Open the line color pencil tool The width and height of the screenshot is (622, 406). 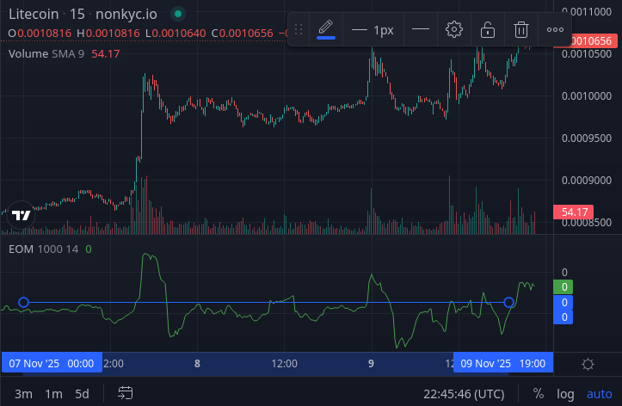tap(326, 29)
